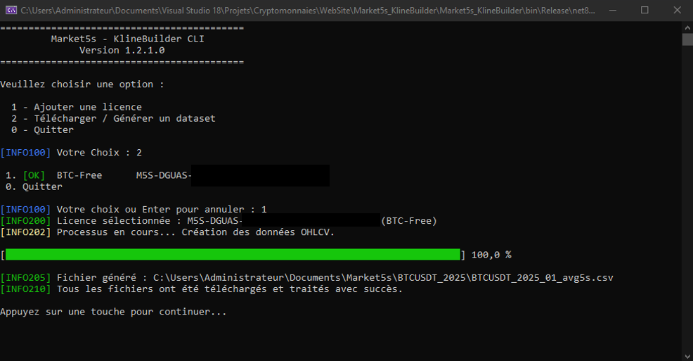Click the scrollbar down arrow
This screenshot has width=693, height=361.
tap(687, 355)
